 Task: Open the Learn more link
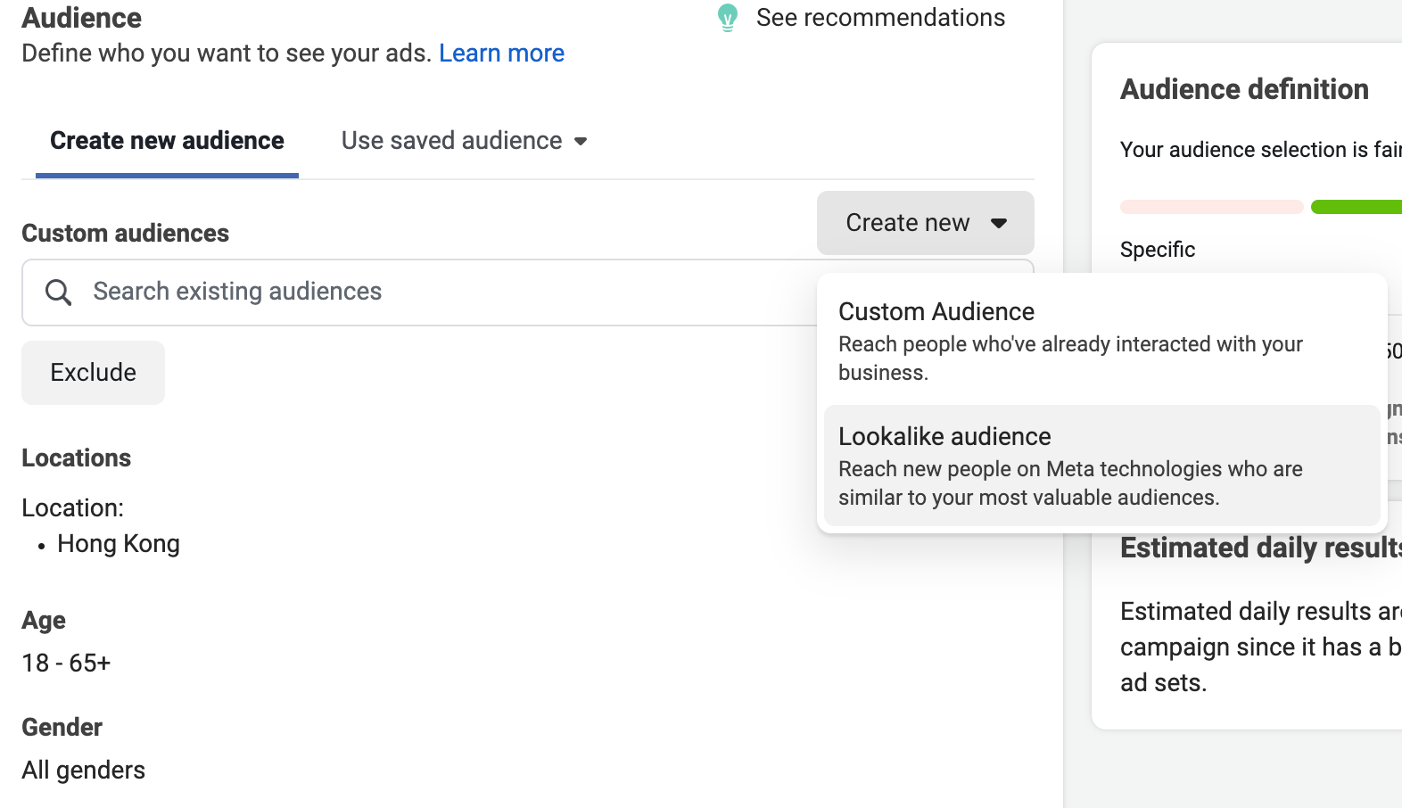(501, 54)
